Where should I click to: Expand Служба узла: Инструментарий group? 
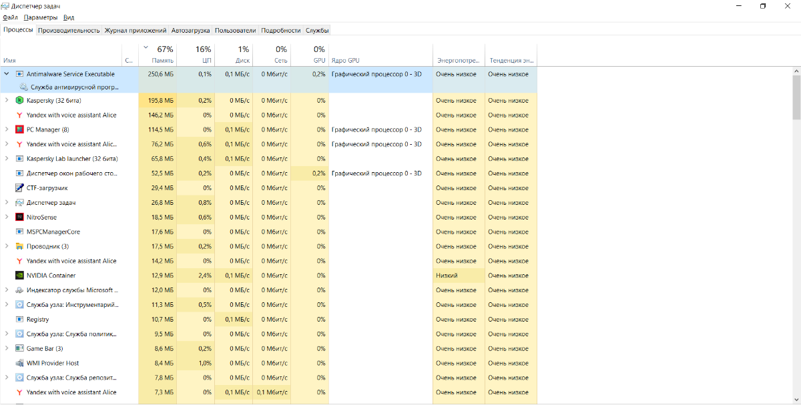tap(7, 305)
